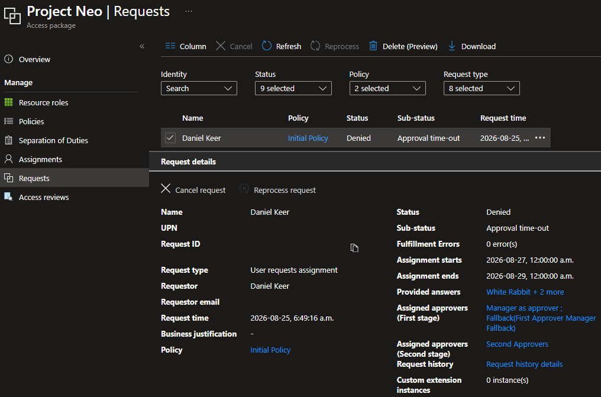Viewport: 601px width, 397px height.
Task: Click the Requests sidebar icon
Action: 8,178
